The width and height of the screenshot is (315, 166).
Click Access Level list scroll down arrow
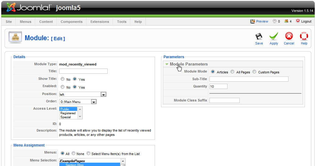80,117
